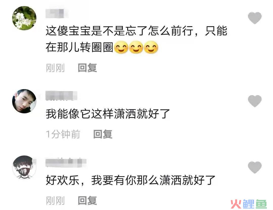Click the 1分钟前 timestamp
Screen dimensions: 273x210
63,134
